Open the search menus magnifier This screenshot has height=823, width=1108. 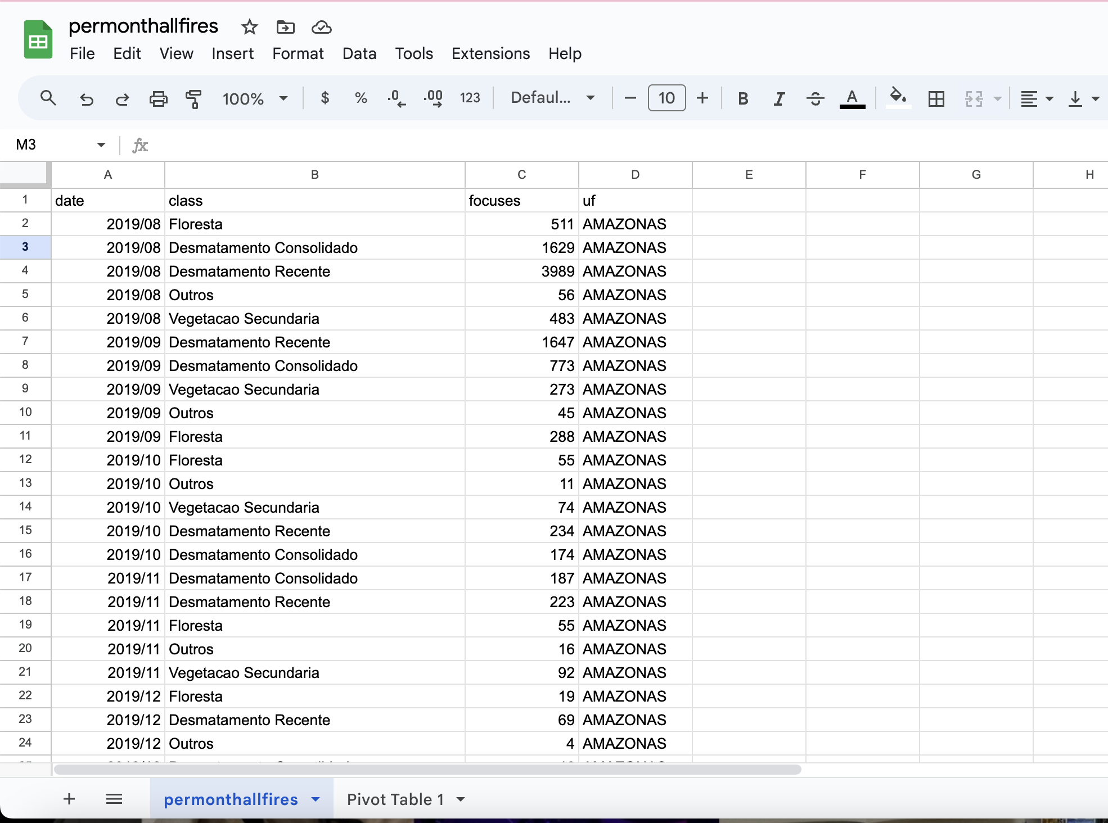(48, 98)
